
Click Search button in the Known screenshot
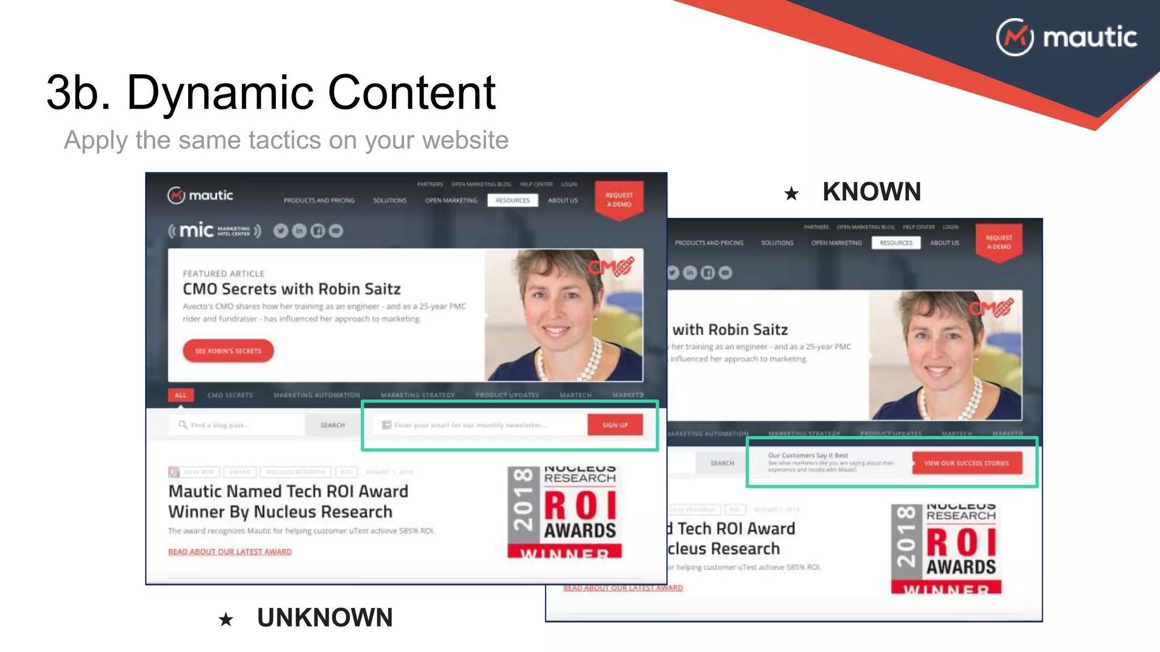722,463
